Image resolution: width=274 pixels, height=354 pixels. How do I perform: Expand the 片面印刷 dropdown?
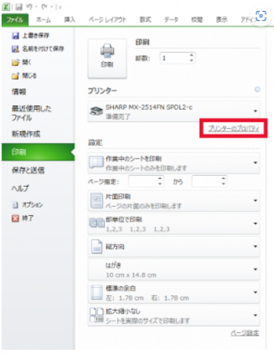[x=174, y=201]
